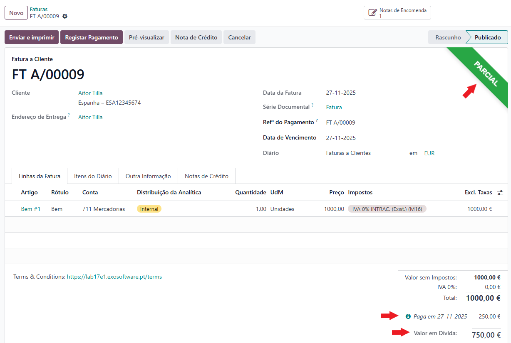Open the Fatura document series link
This screenshot has height=343, width=511.
coord(334,107)
